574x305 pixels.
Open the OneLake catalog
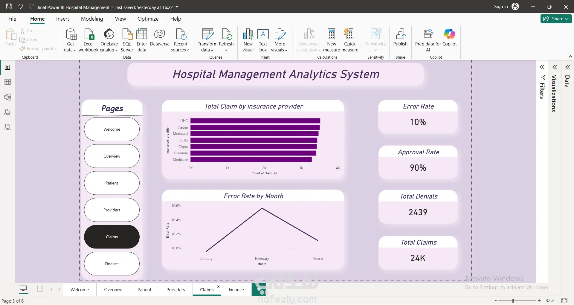(x=109, y=40)
